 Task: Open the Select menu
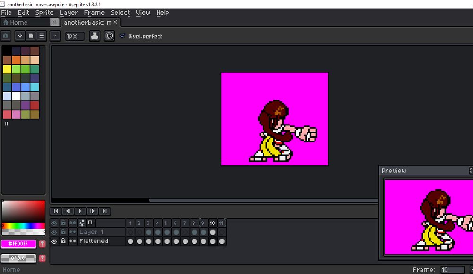point(120,13)
